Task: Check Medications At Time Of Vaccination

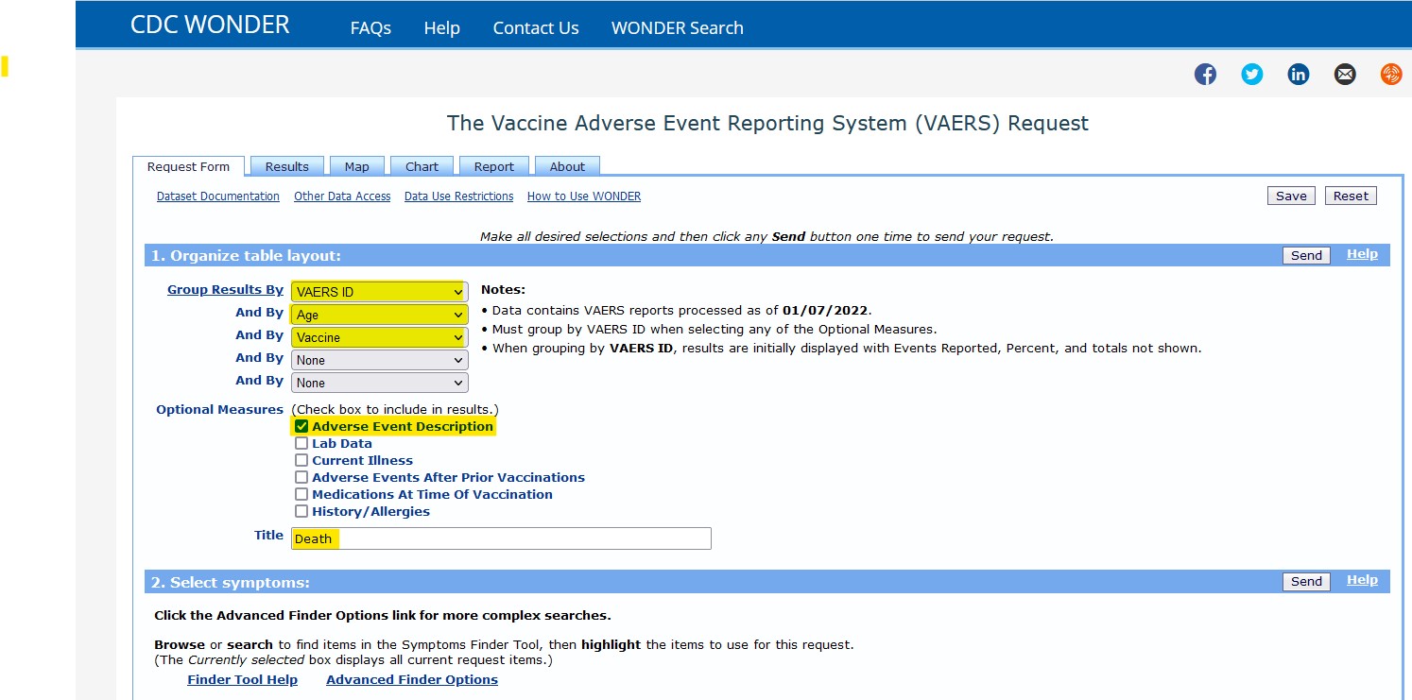Action: click(x=301, y=494)
